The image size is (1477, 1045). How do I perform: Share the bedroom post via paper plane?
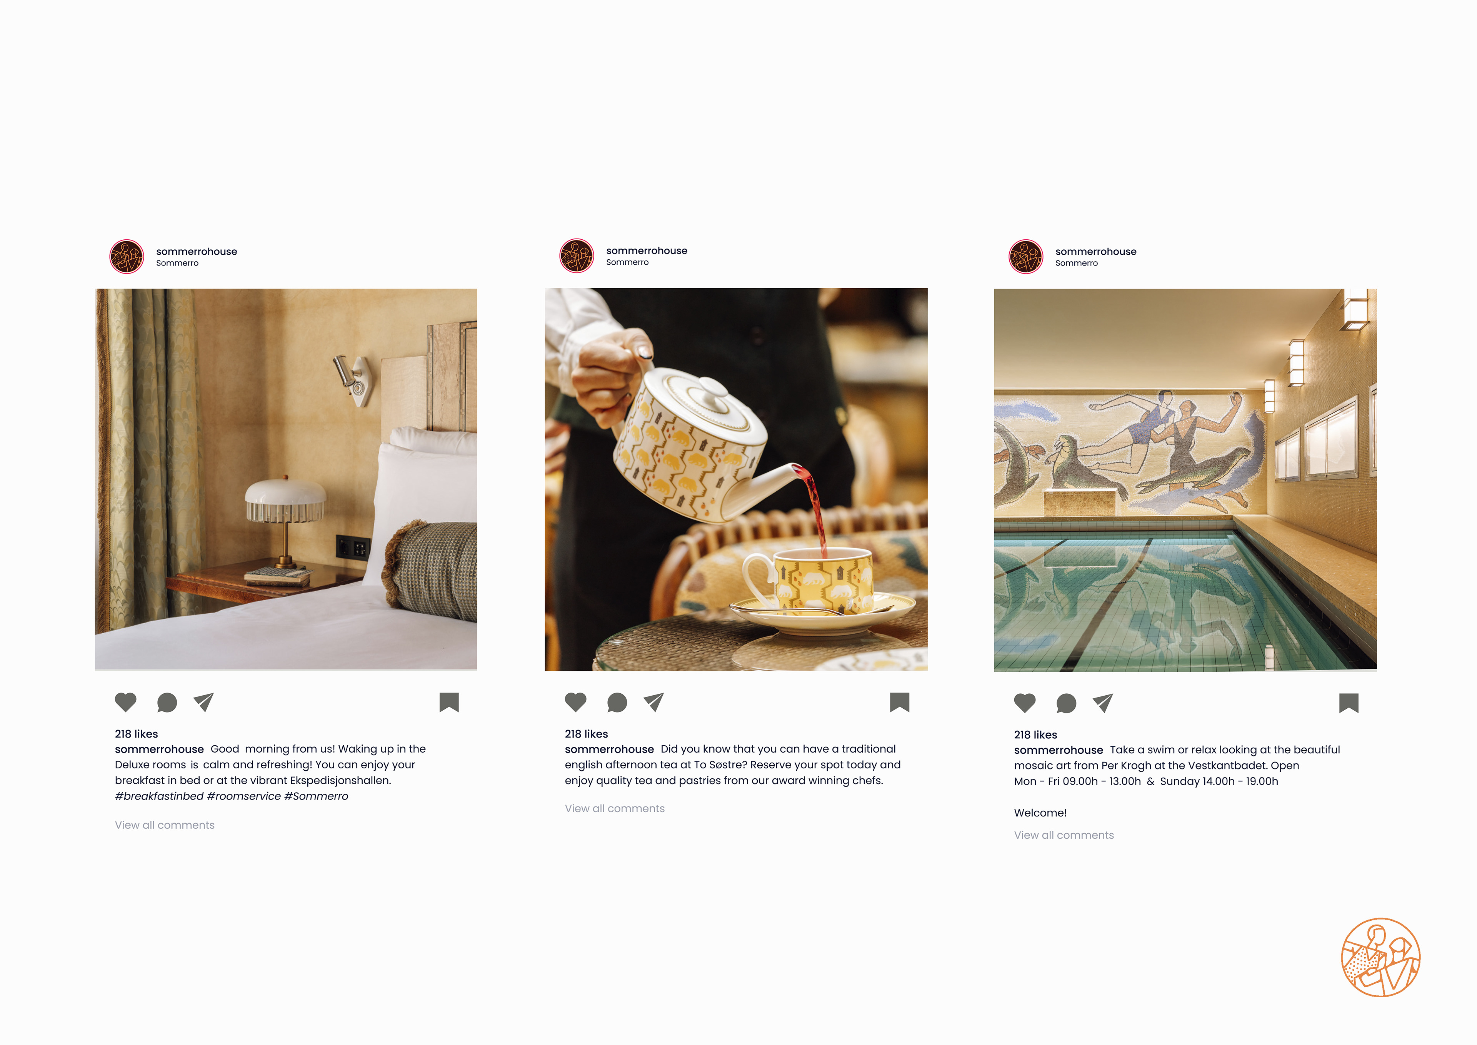(203, 702)
